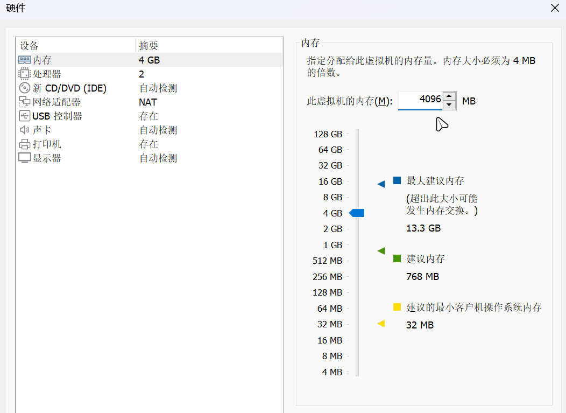Click the 新 CD/DVD (IDE) disc icon

click(25, 88)
